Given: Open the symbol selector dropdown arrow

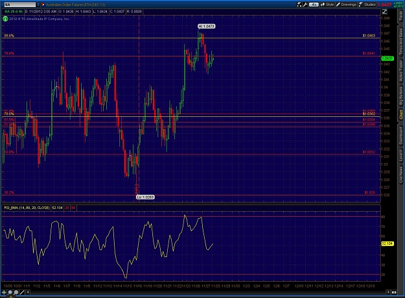Looking at the screenshot, I should (x=38, y=5).
